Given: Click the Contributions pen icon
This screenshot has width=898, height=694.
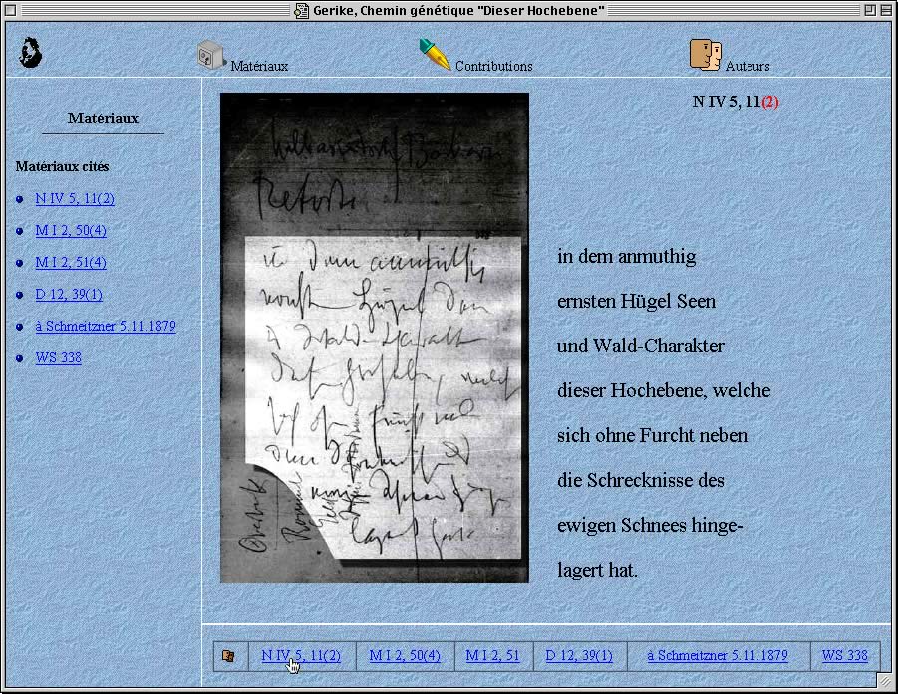Looking at the screenshot, I should pos(435,55).
